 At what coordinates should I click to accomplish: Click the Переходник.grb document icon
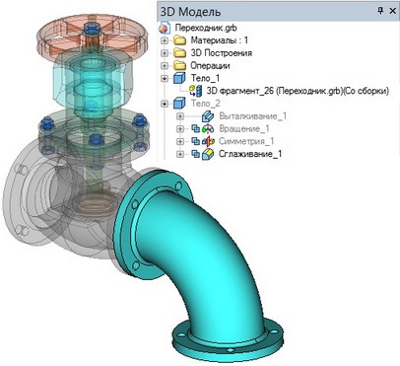click(x=164, y=28)
